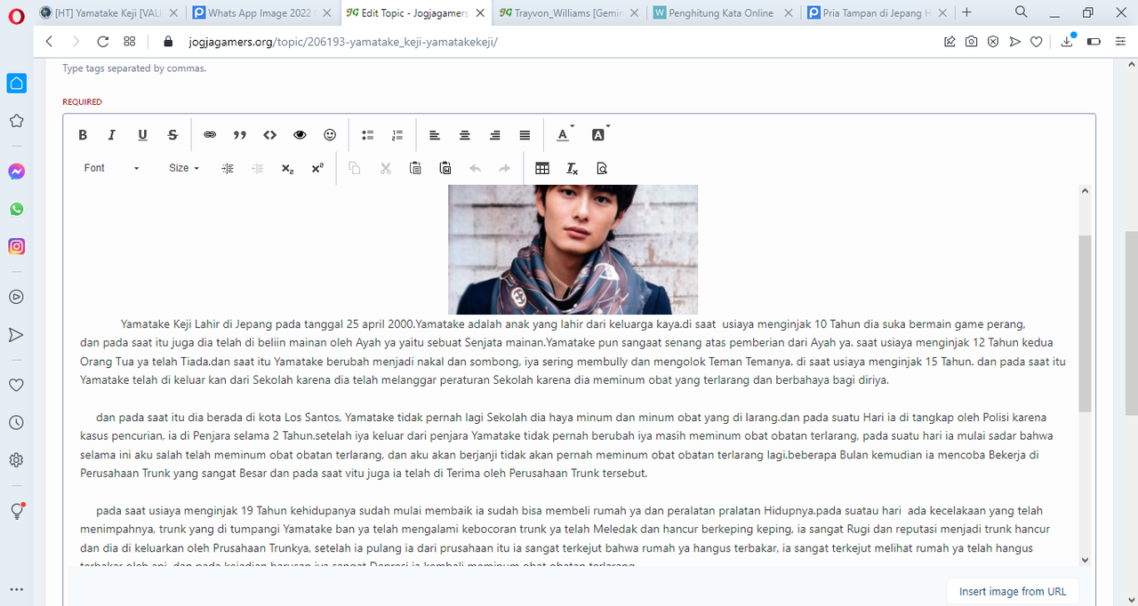Insert a table
Screen dimensions: 1138x606
tap(542, 168)
